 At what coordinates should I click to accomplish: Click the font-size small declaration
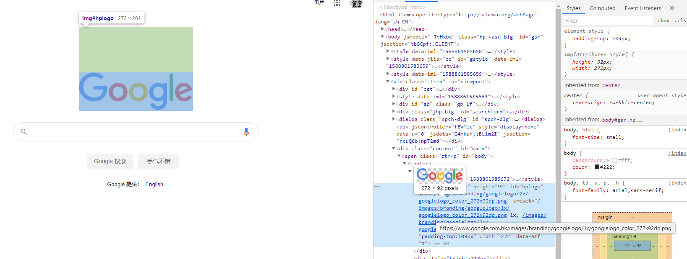point(598,137)
